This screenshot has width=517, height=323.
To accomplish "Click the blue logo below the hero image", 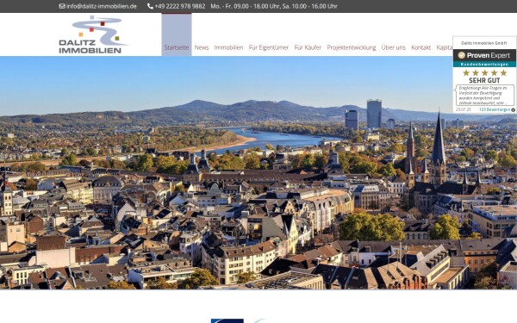I will click(227, 320).
